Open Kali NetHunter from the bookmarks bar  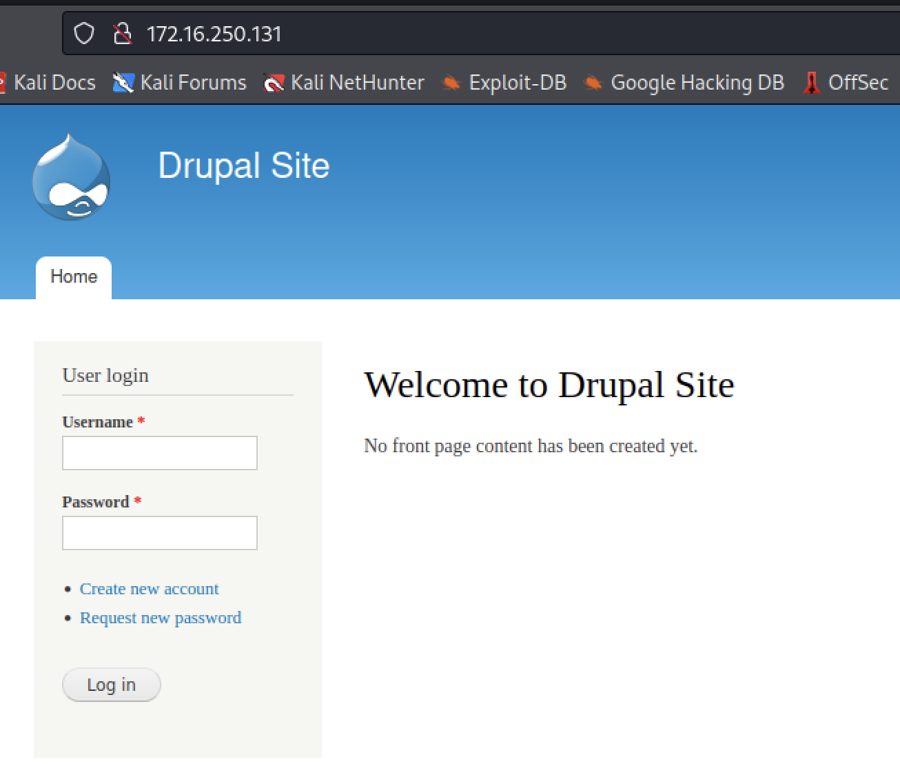[x=274, y=82]
